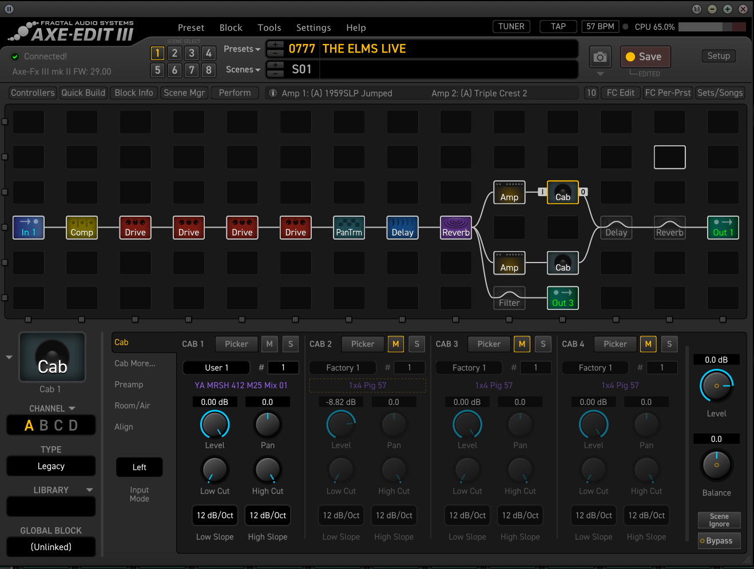
Task: Click the pause icon in the title bar
Action: (x=9, y=9)
